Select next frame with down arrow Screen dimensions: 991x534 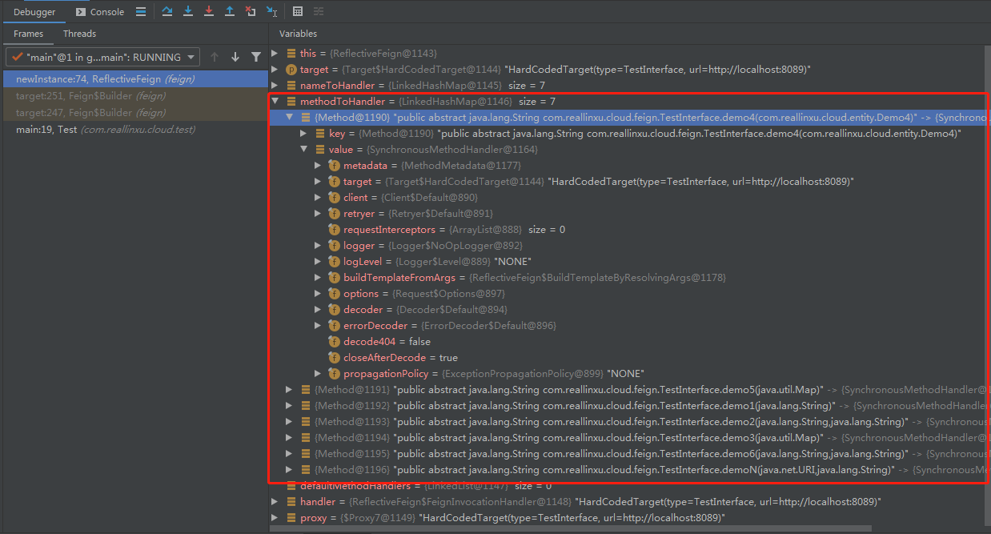[x=235, y=57]
